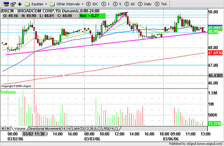
Task: Click the 1.5M volume axis label
Action: (212, 93)
